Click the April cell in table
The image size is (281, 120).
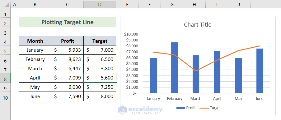(35, 78)
